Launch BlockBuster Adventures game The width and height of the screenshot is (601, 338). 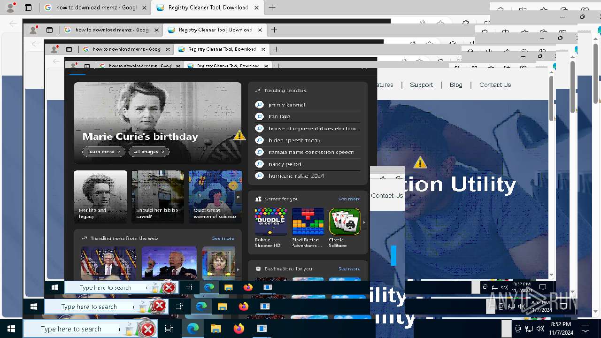(308, 228)
